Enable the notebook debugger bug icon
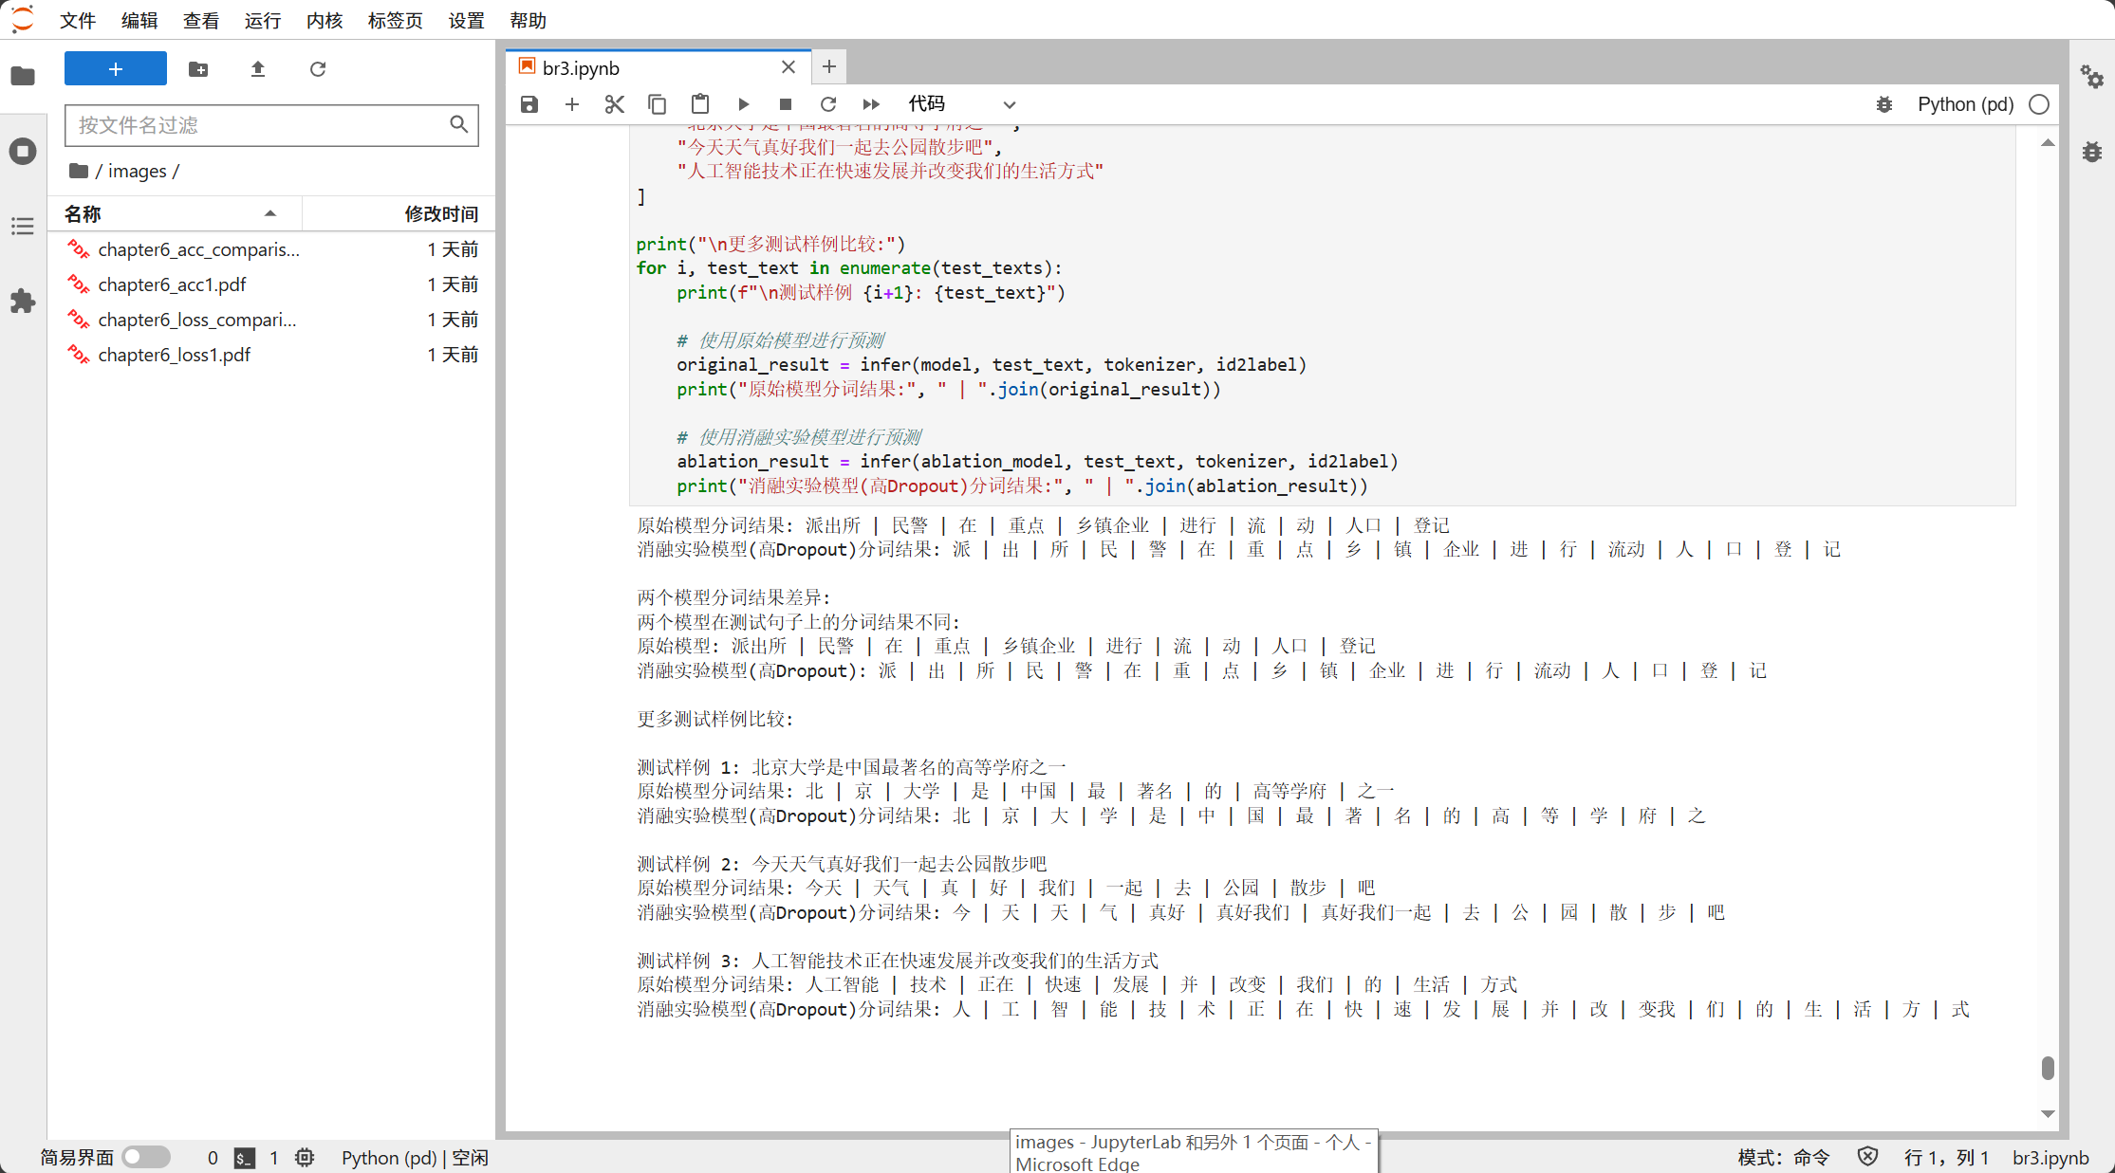Screen dimensions: 2115x1173 tap(1884, 104)
